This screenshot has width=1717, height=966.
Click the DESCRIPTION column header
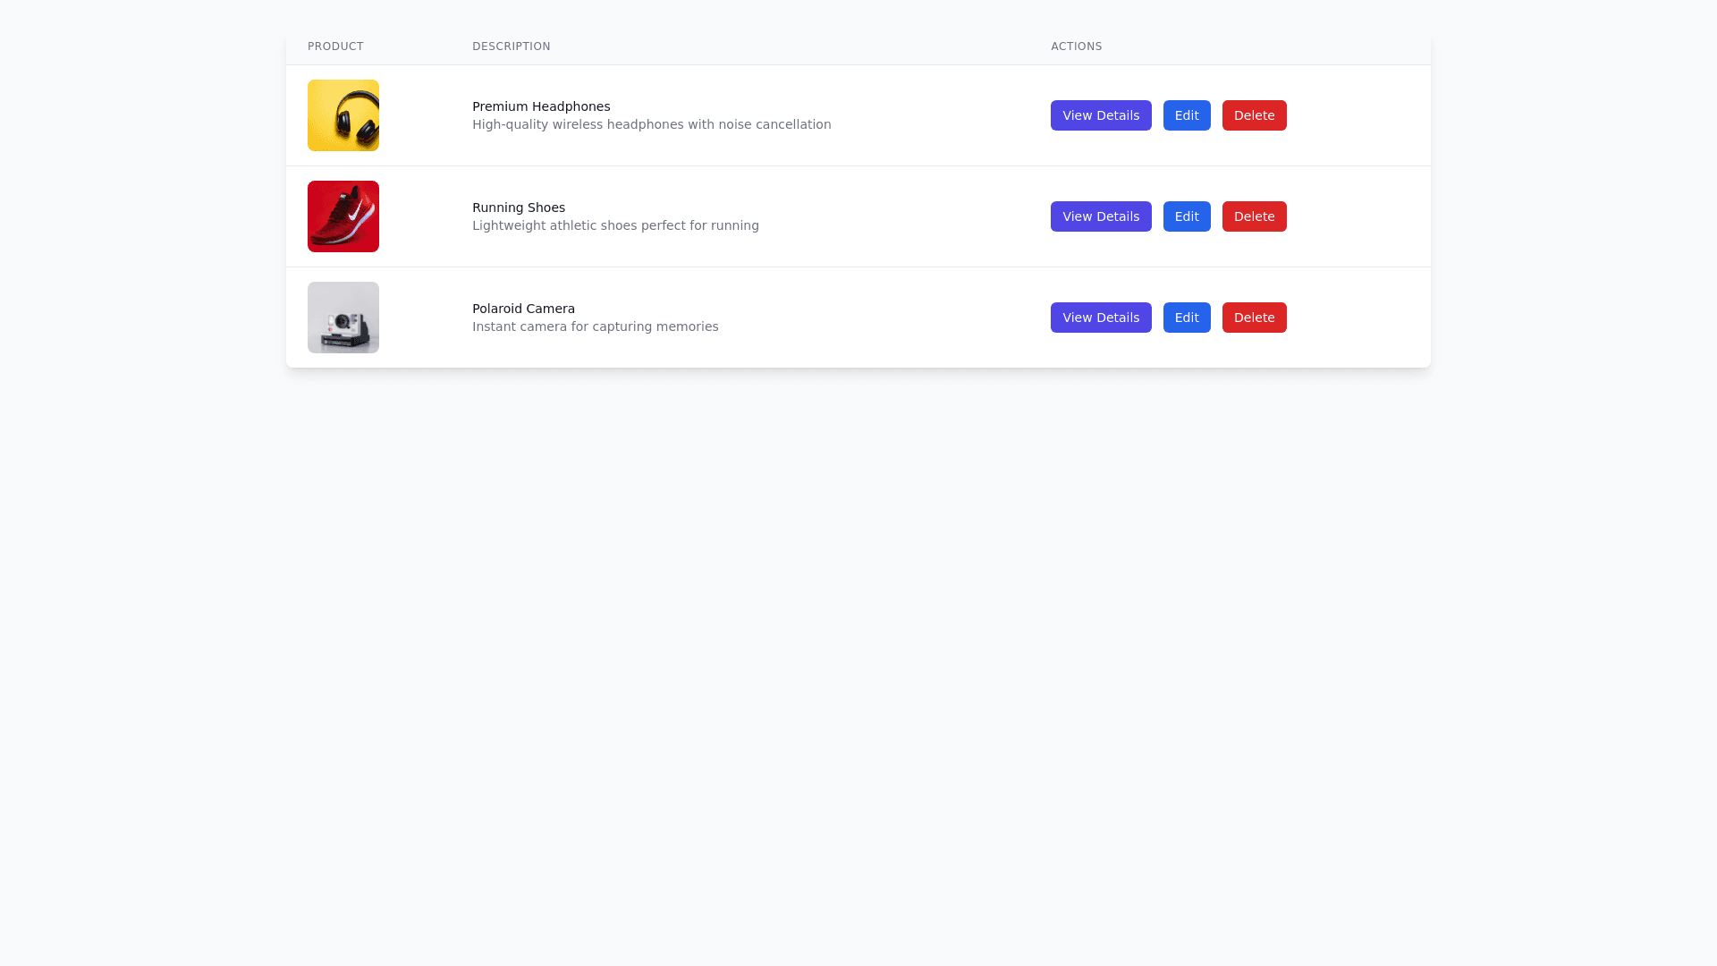point(512,47)
